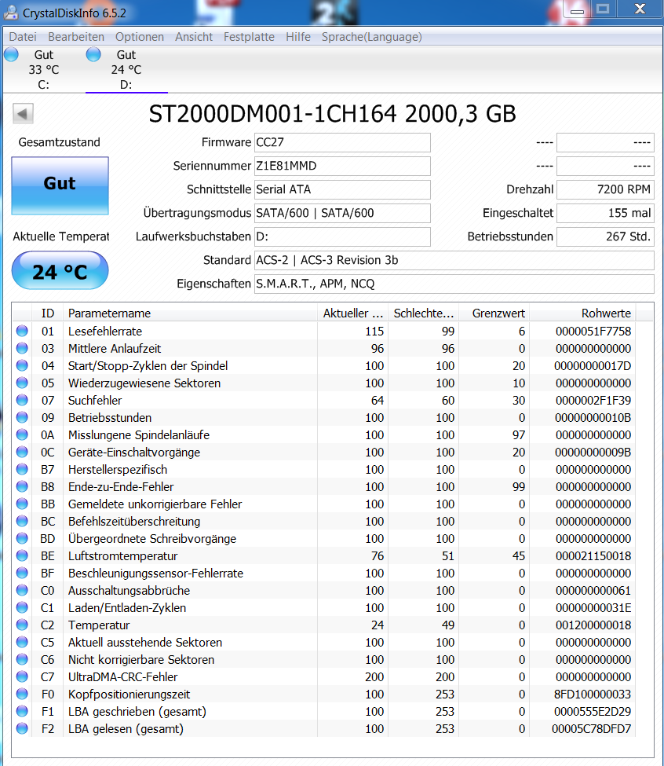
Task: Select the LBA gelesen (gesamt) row
Action: click(x=324, y=729)
